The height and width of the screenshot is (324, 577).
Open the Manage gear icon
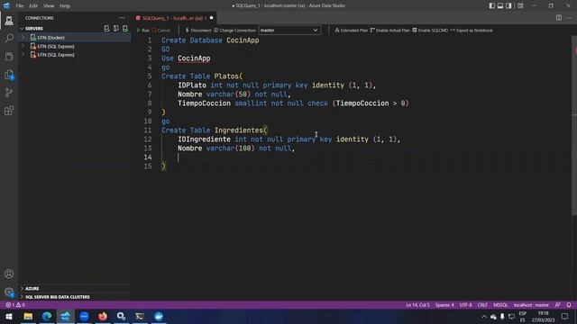point(9,292)
